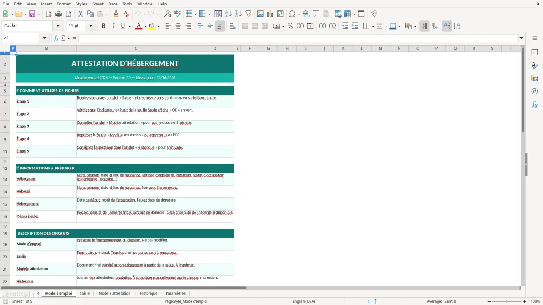Click the Clear Direct Formatting icon

pos(126,14)
